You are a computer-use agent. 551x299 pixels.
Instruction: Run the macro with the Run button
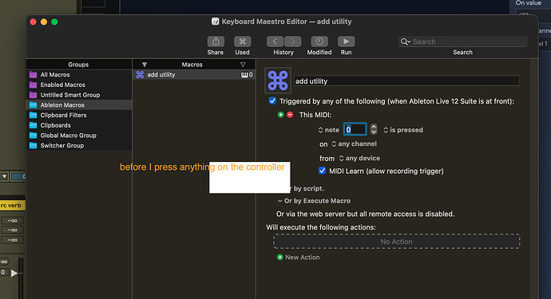346,41
